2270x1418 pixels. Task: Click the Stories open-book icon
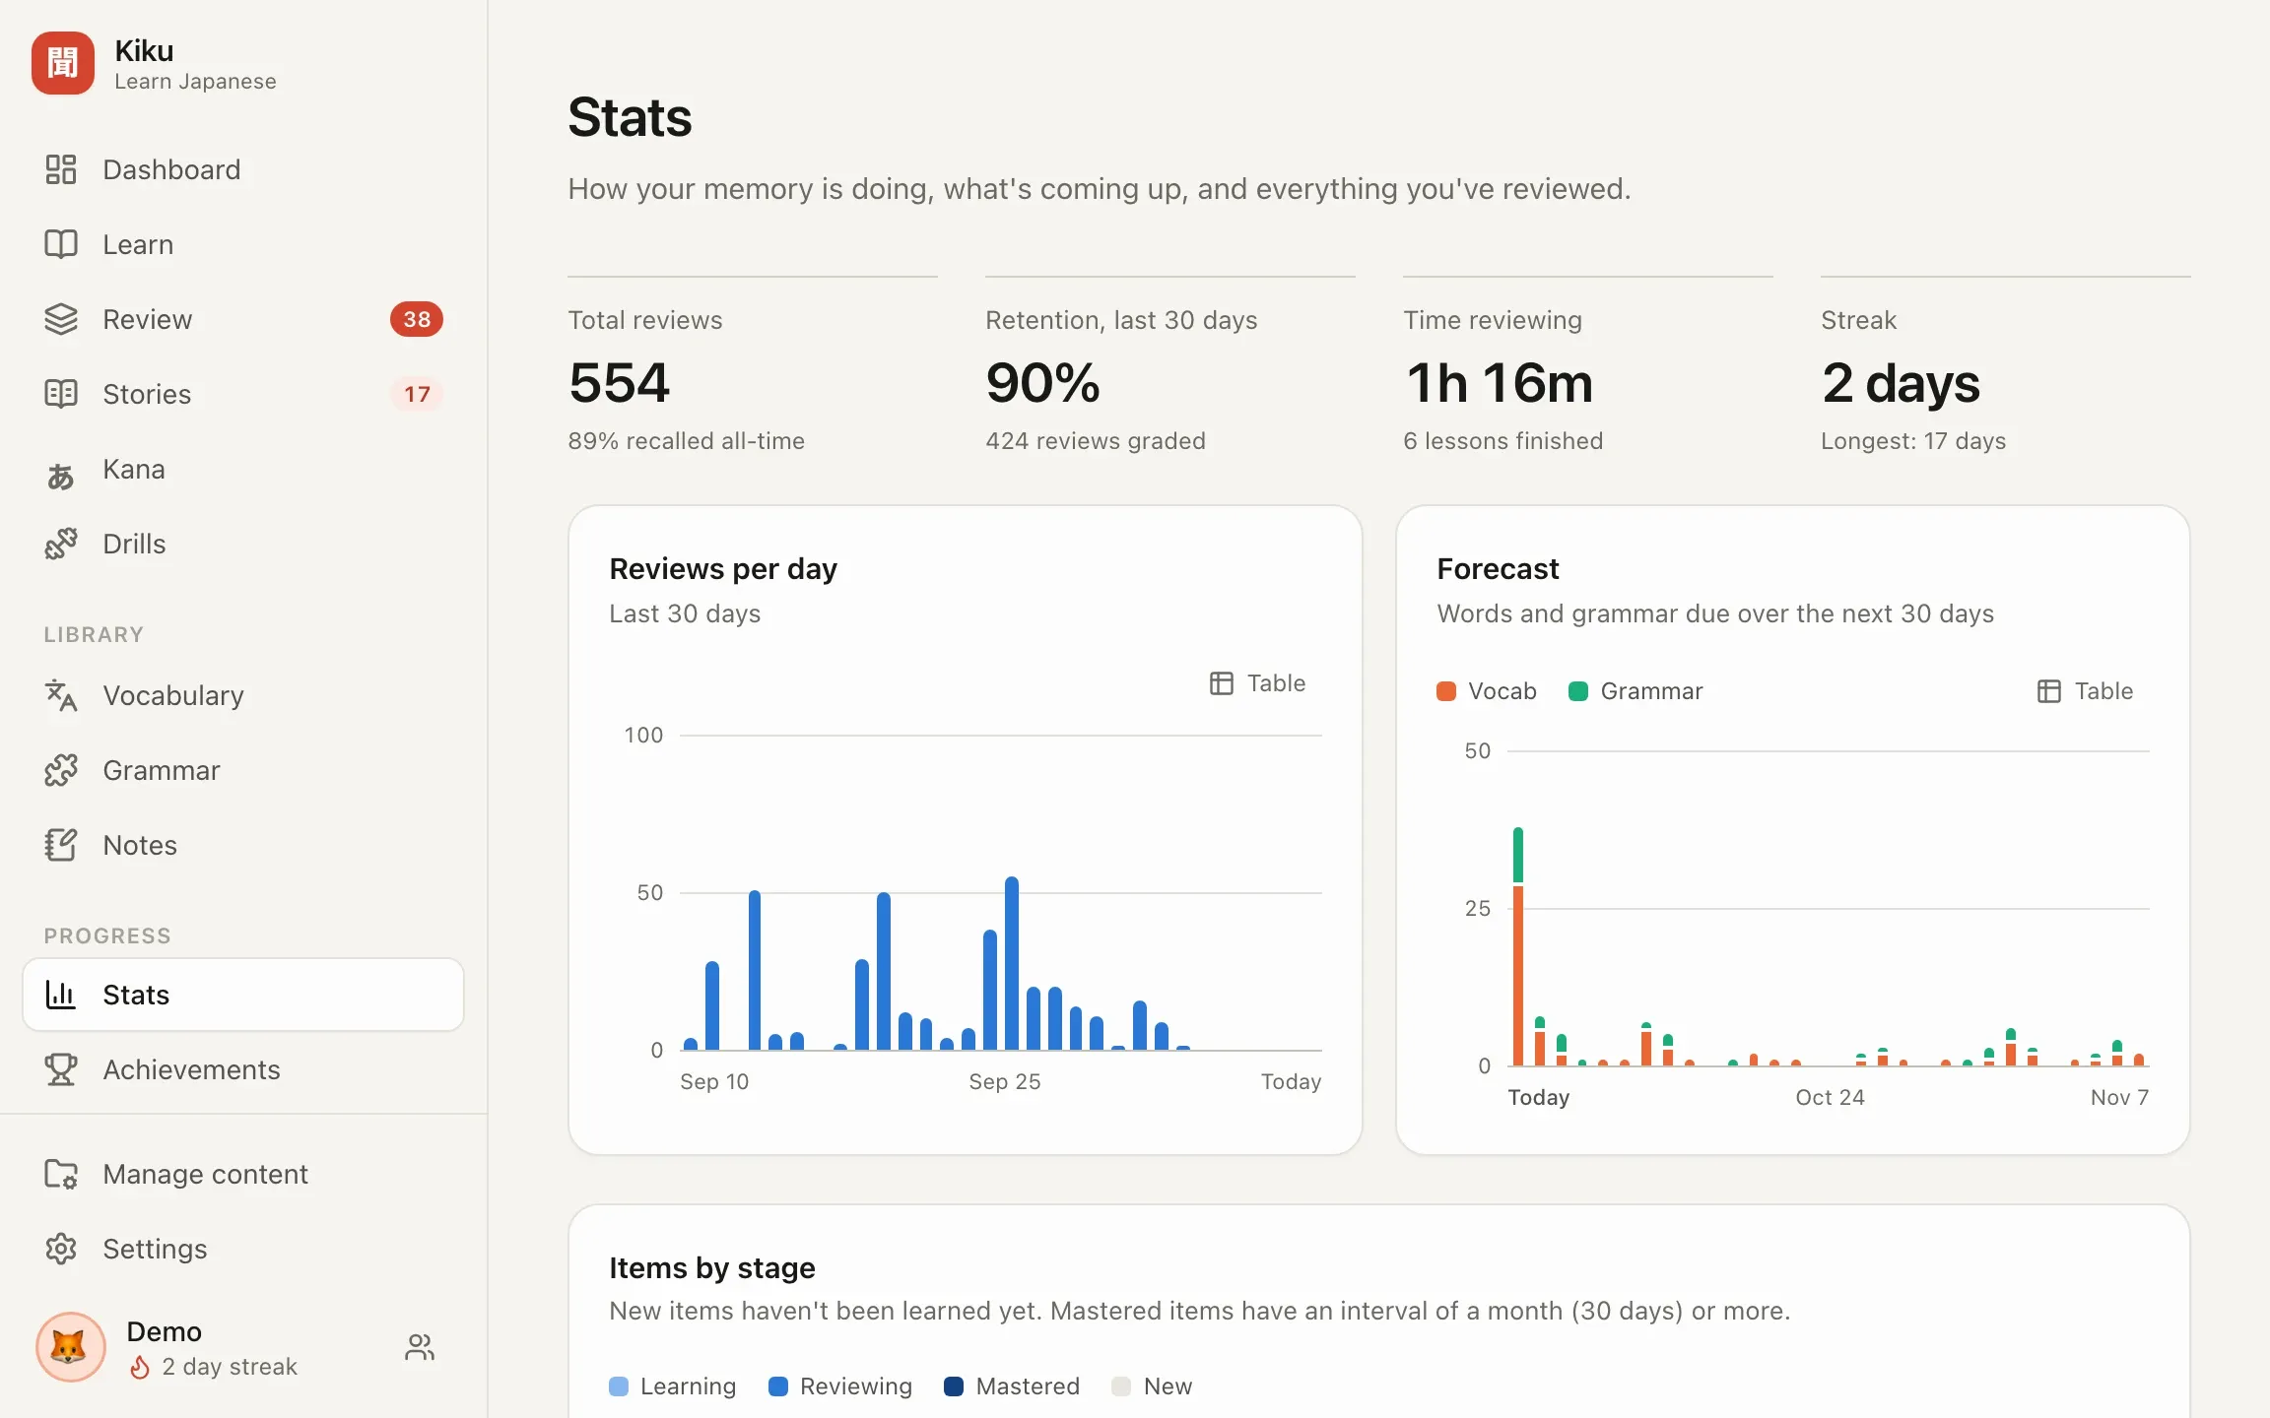[61, 394]
